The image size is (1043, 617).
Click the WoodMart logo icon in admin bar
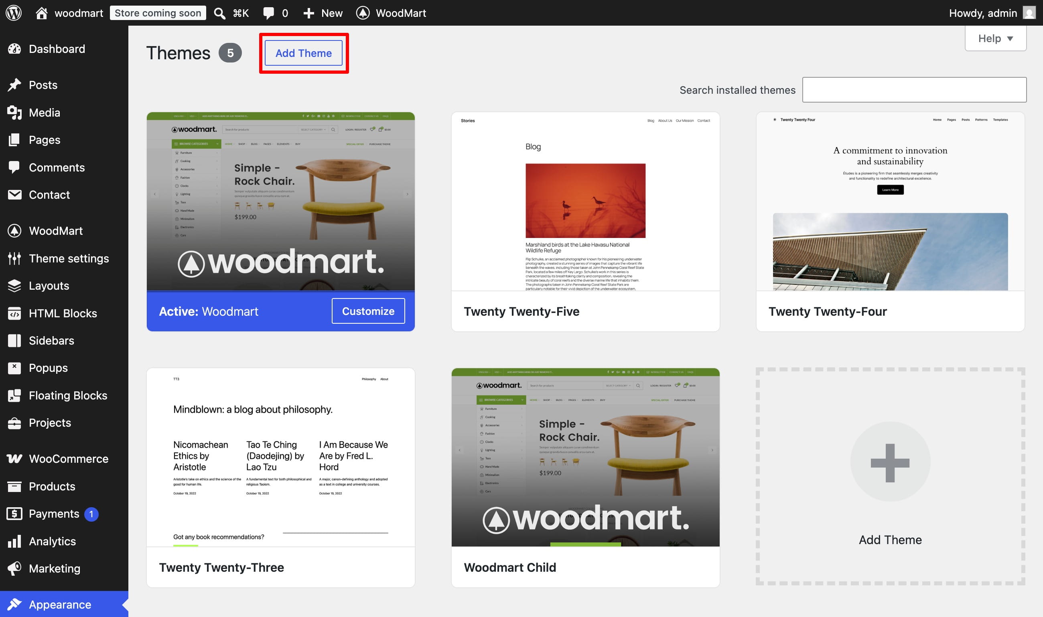click(x=363, y=13)
